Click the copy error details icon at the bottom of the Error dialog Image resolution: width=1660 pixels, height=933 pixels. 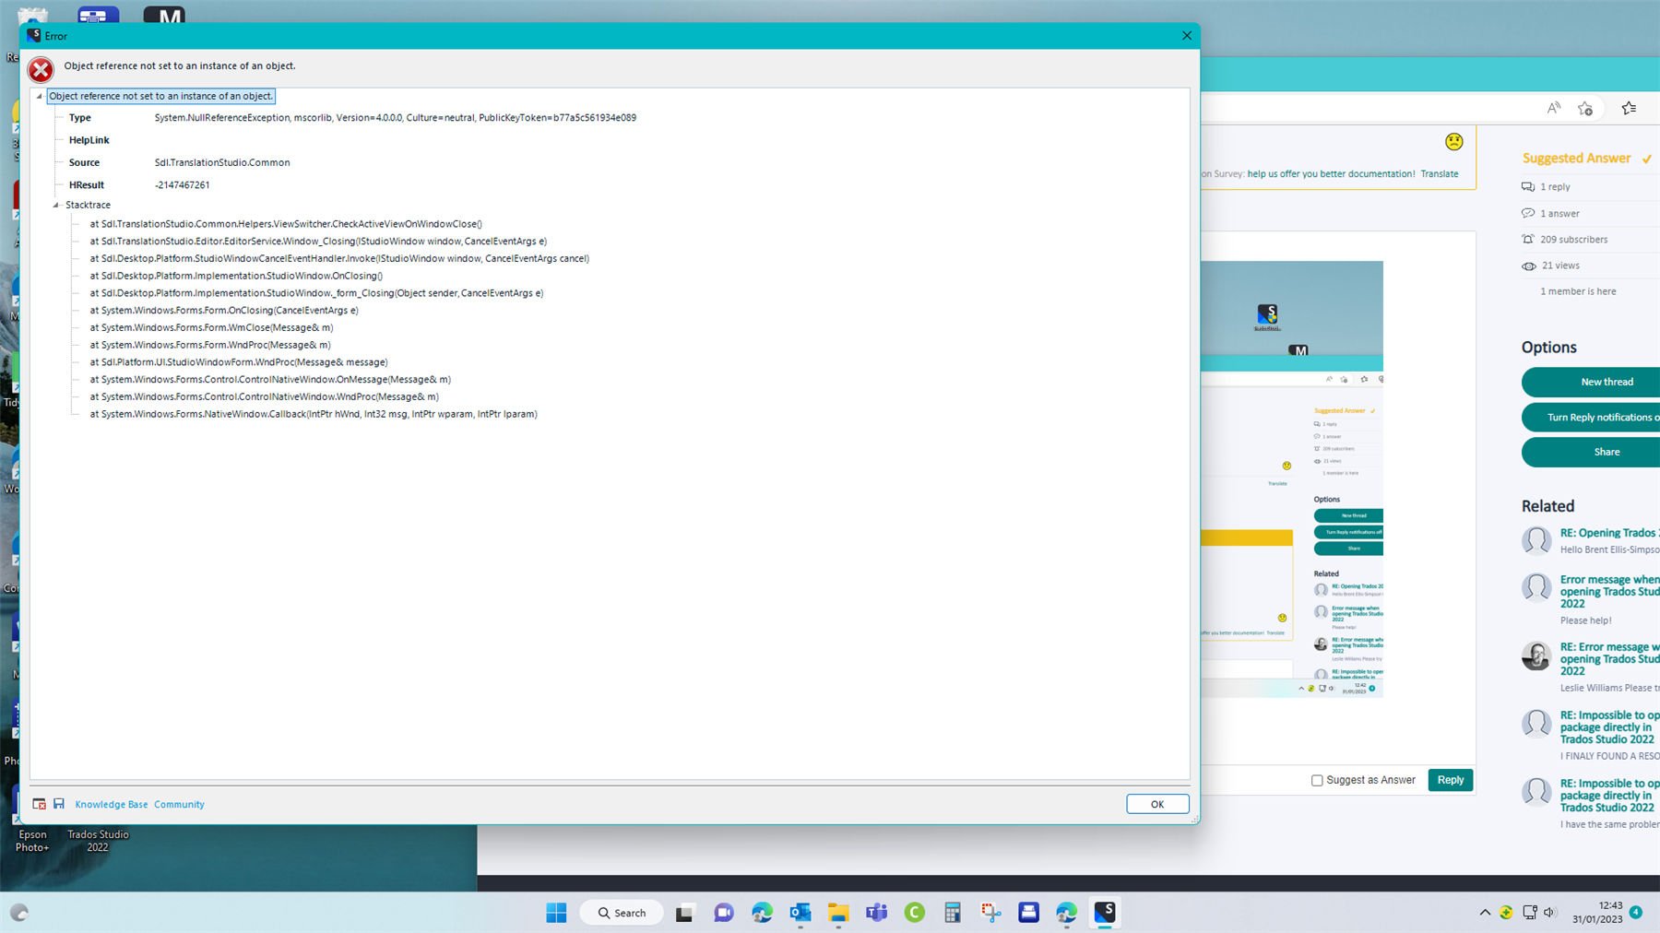39,804
